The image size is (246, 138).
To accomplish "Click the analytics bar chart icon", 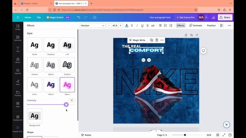I will 214,17.
